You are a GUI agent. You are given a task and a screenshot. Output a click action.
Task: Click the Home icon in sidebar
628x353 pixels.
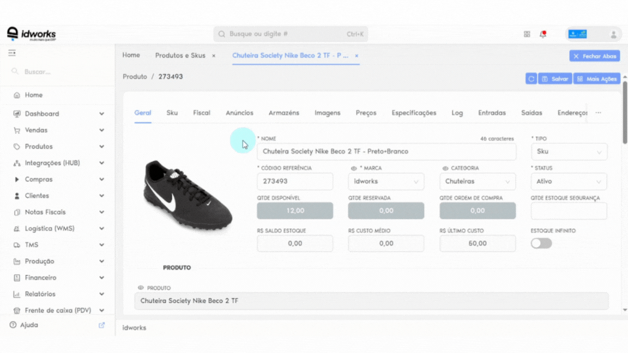point(17,95)
